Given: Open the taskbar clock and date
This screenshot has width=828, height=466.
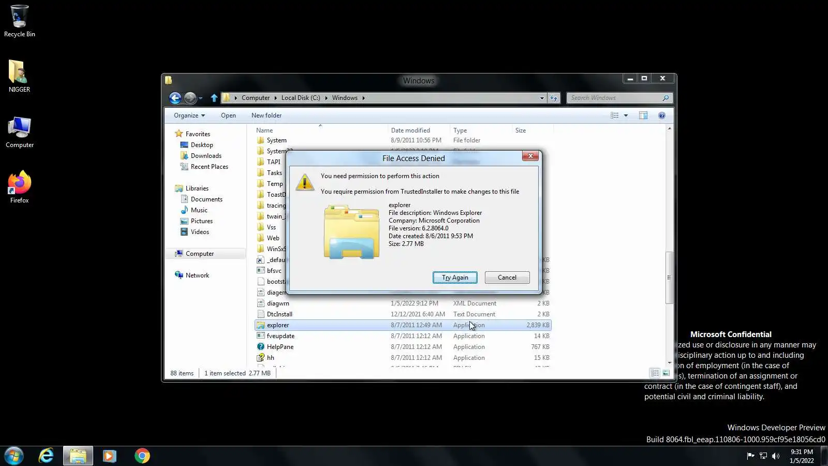Looking at the screenshot, I should coord(802,456).
